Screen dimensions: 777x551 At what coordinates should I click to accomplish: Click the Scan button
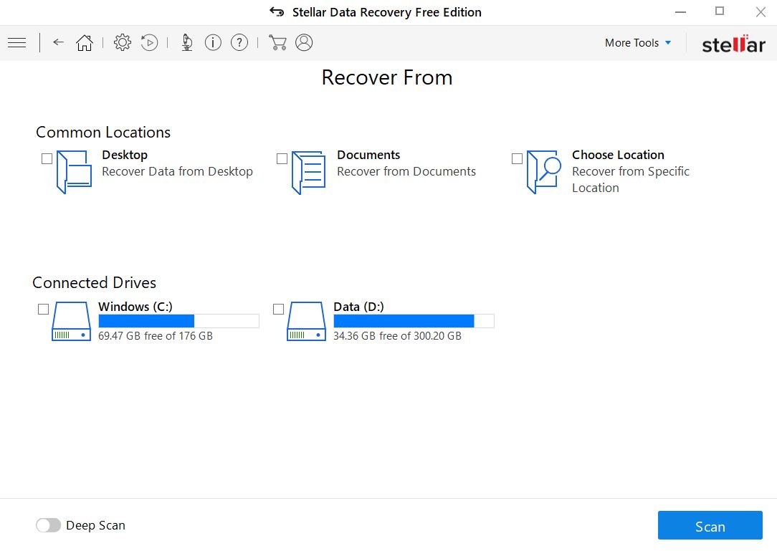(710, 526)
